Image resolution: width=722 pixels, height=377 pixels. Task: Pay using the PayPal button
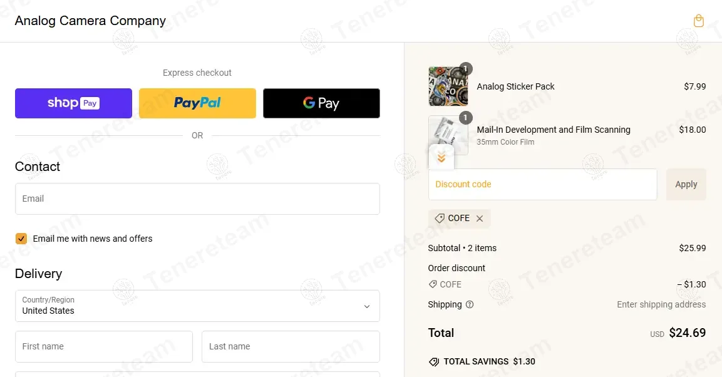pyautogui.click(x=197, y=103)
